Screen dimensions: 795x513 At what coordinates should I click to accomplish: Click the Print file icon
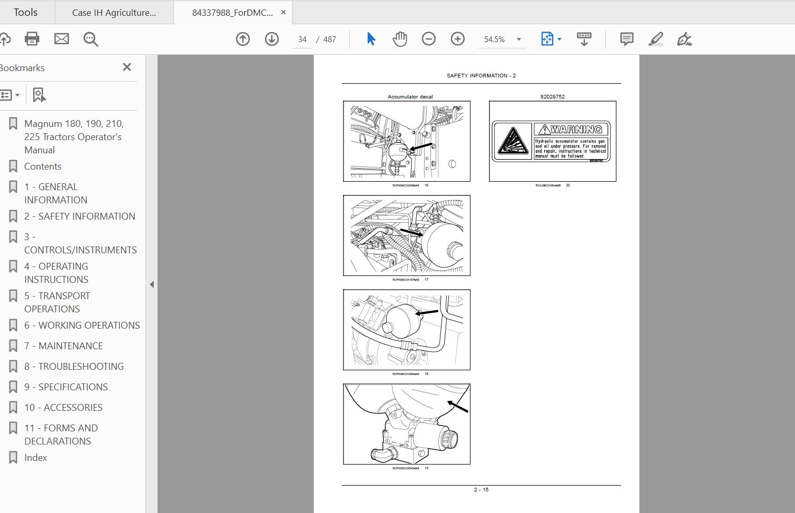32,39
